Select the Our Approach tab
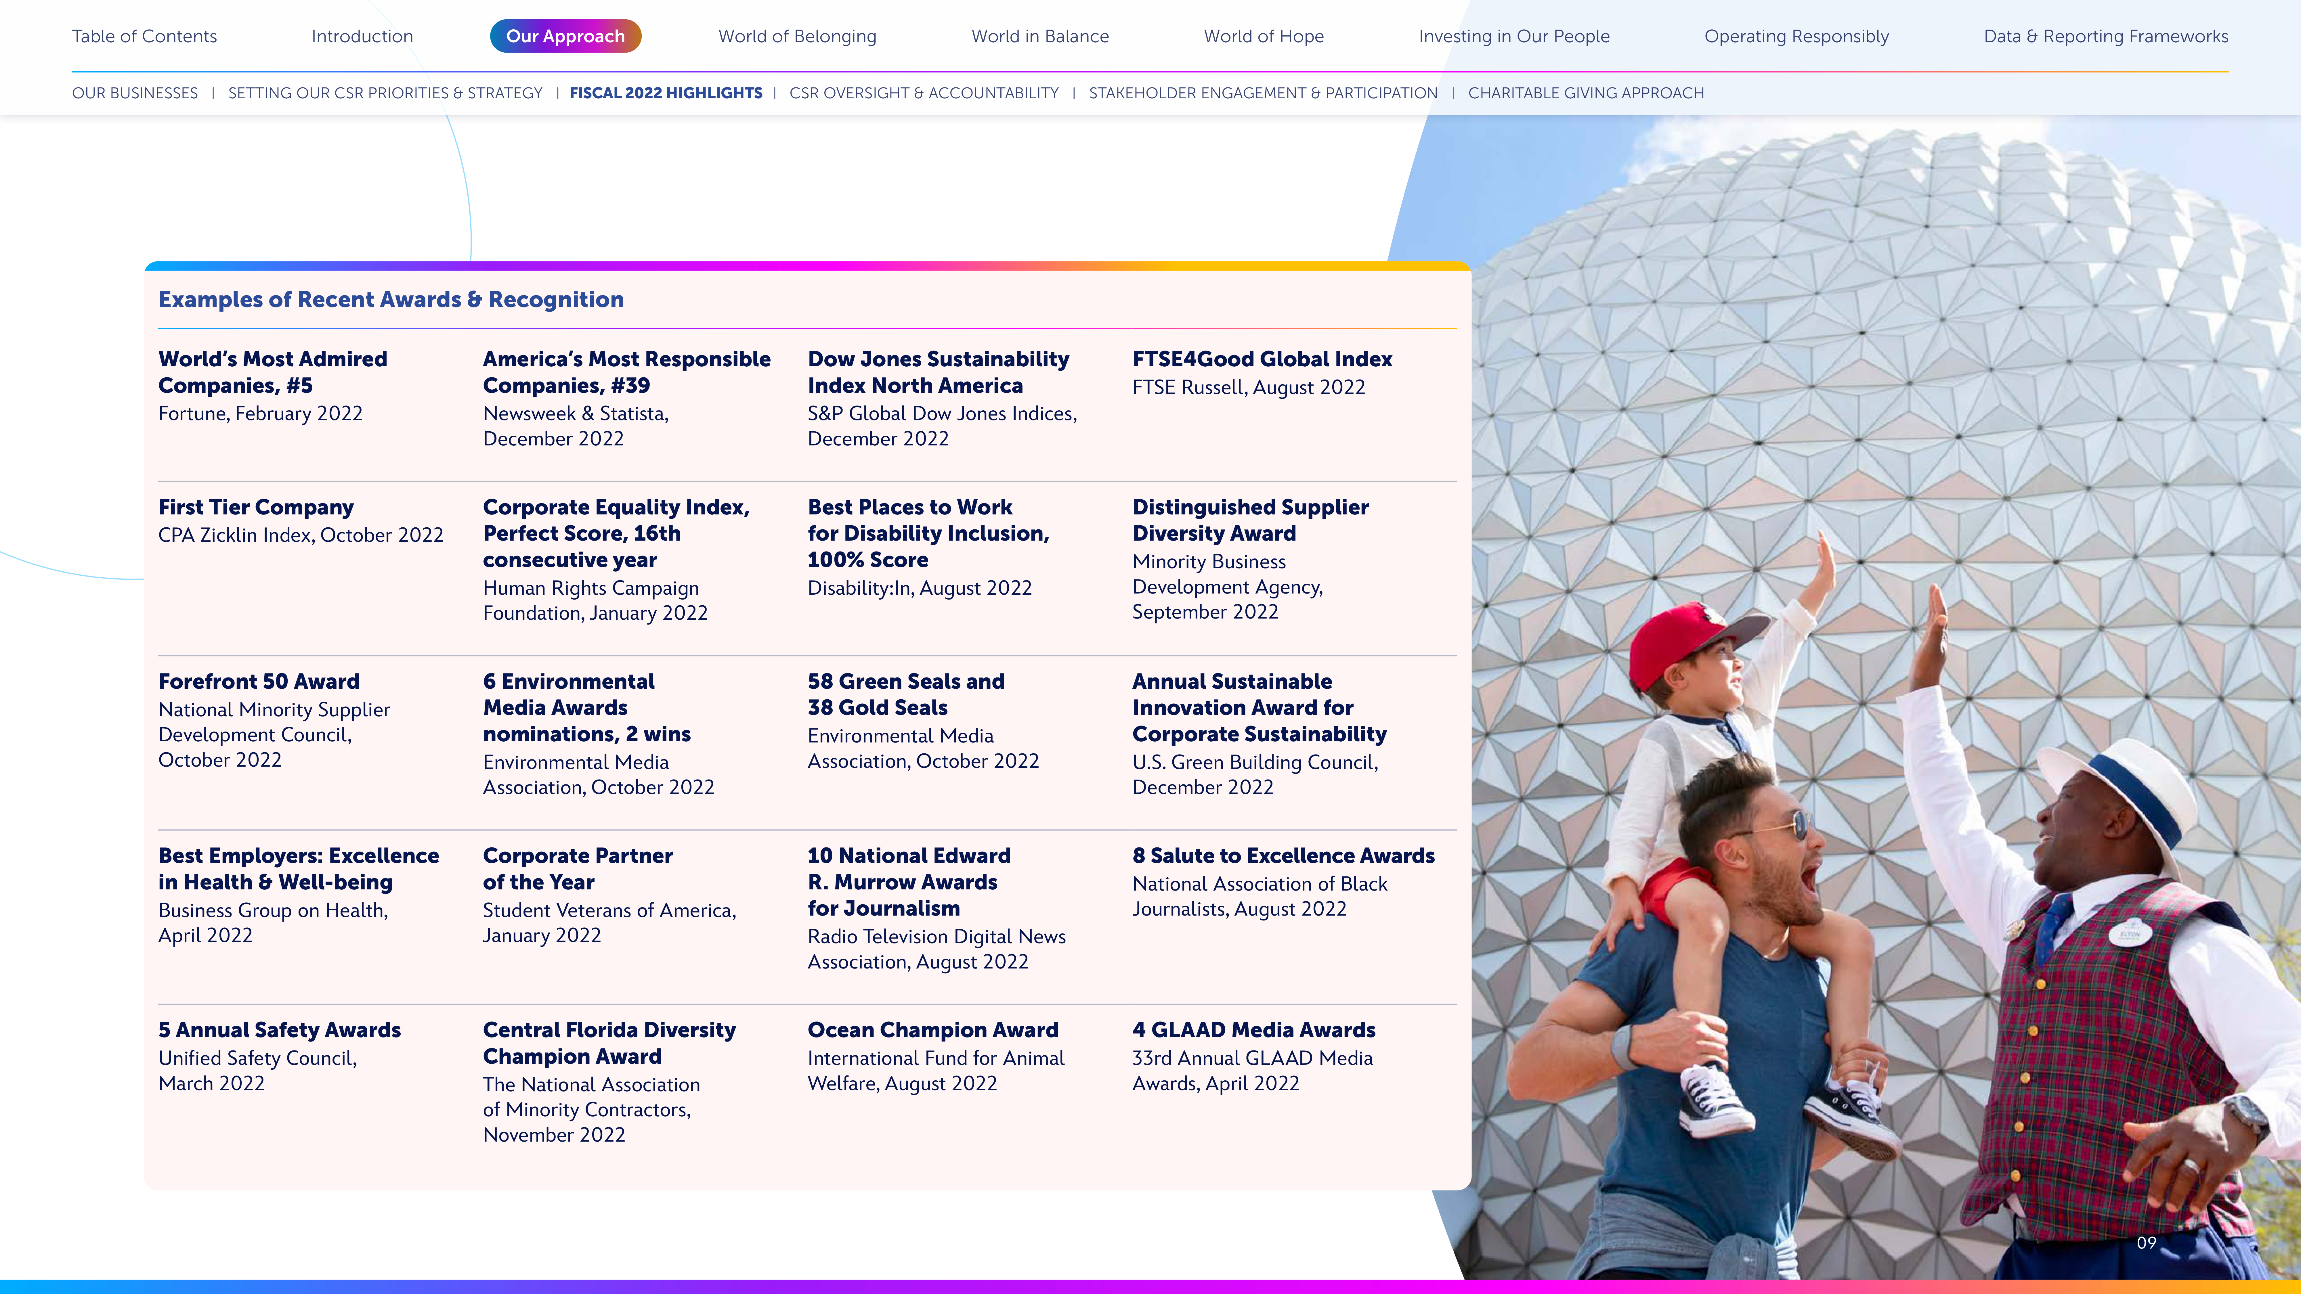The height and width of the screenshot is (1294, 2301). (565, 37)
